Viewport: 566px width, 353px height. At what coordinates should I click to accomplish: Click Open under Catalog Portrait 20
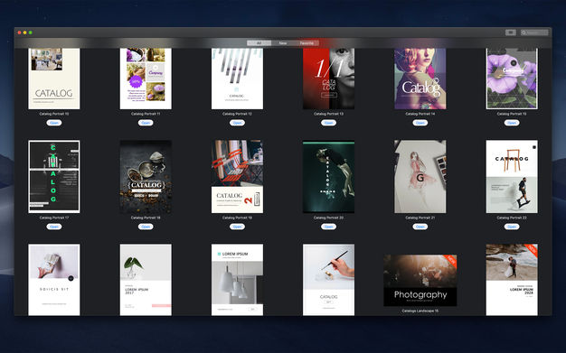coord(328,227)
